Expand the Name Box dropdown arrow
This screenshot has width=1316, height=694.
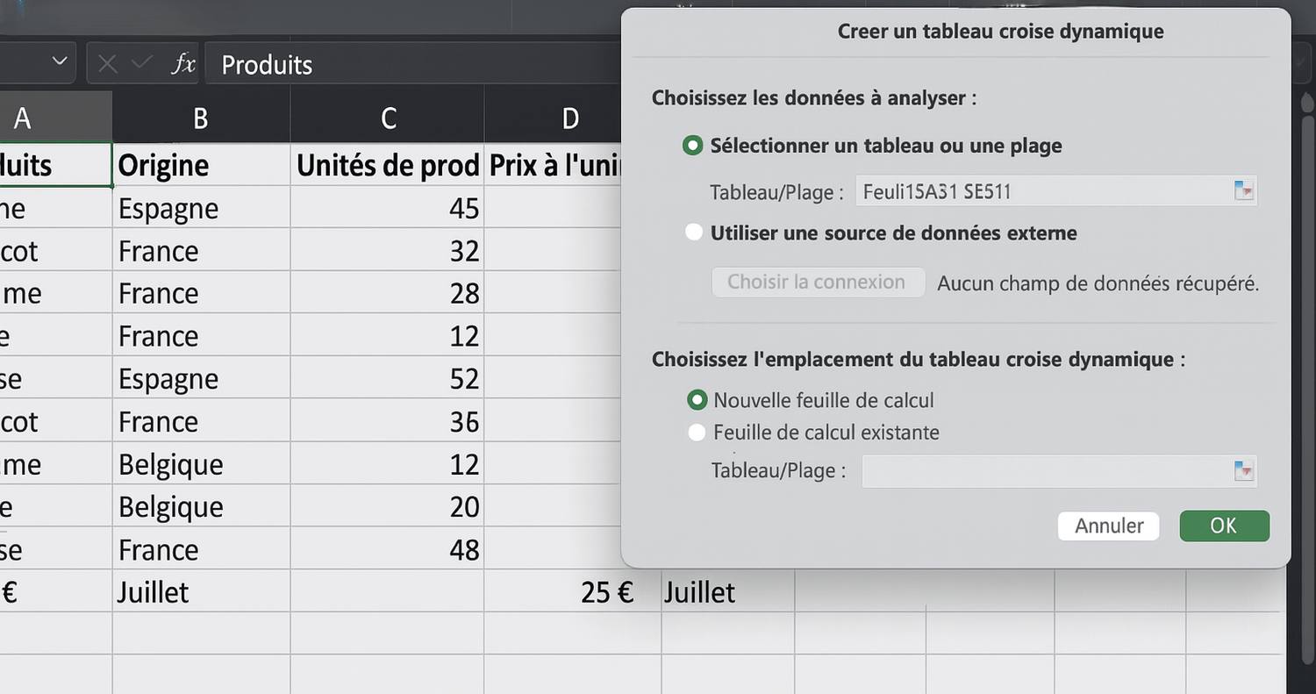click(60, 62)
